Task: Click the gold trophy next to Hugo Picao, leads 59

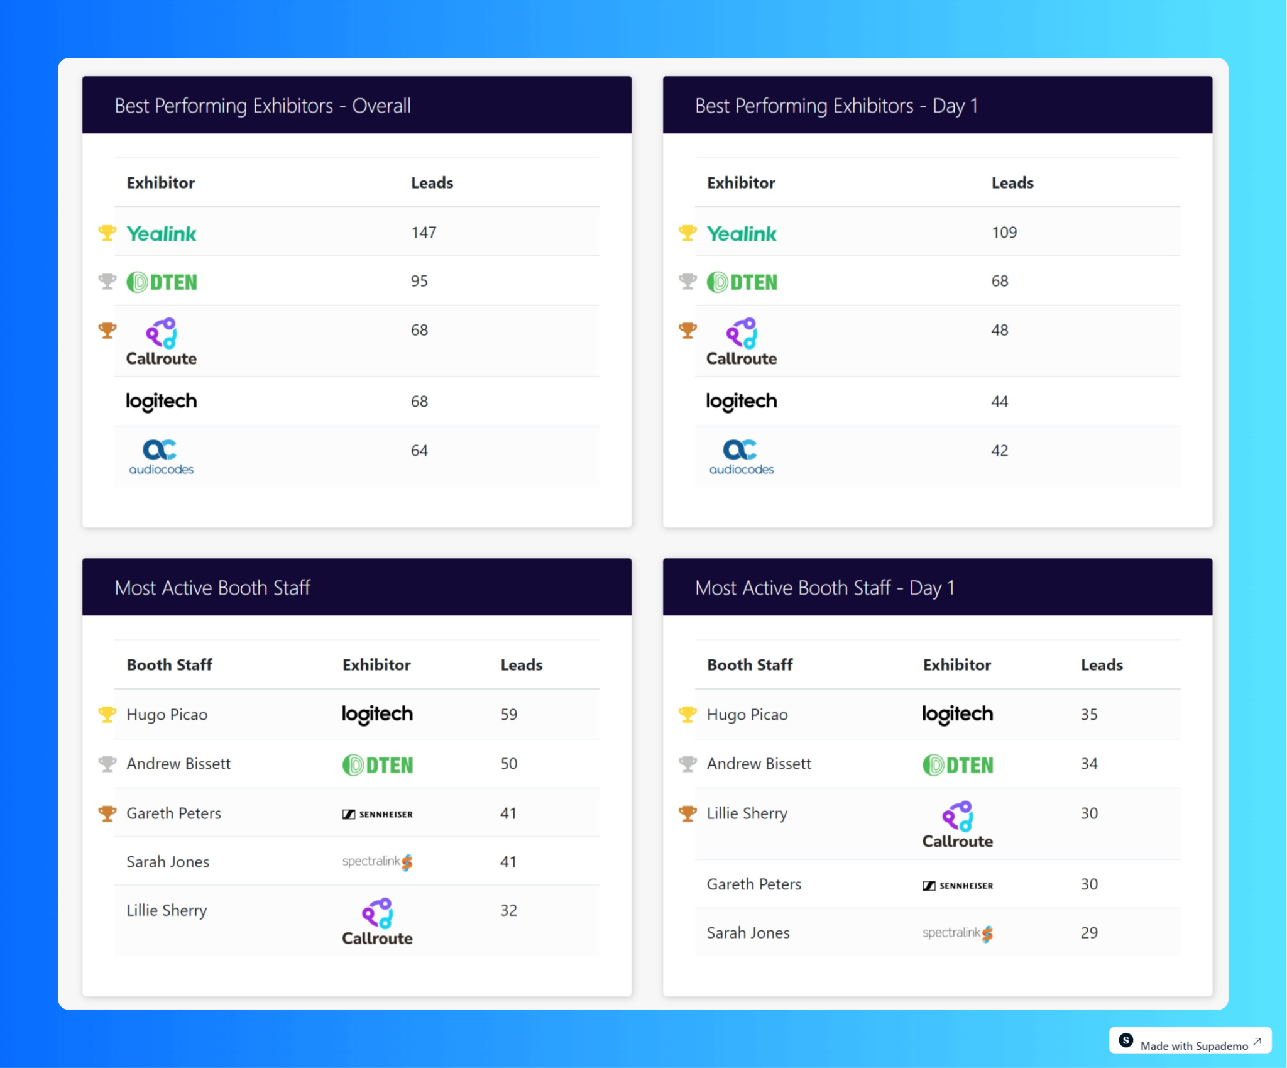Action: coord(107,715)
